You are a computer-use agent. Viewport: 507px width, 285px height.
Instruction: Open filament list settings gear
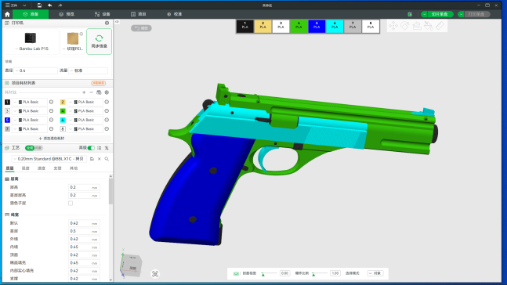point(107,92)
